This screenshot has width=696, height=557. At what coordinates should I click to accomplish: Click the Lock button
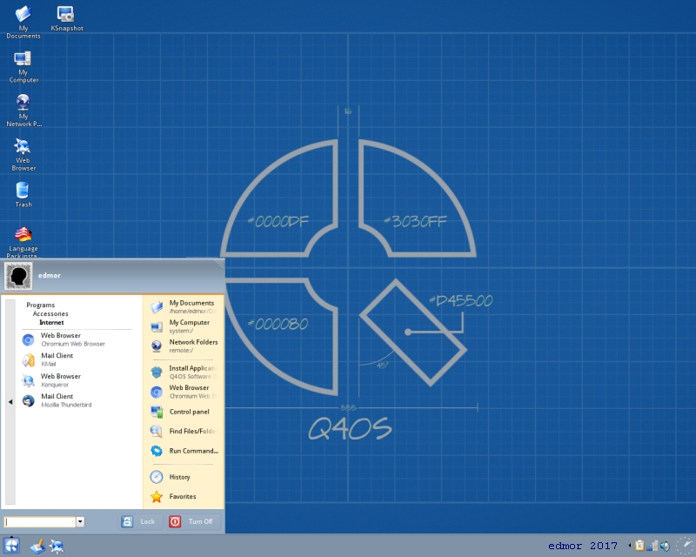pos(140,521)
